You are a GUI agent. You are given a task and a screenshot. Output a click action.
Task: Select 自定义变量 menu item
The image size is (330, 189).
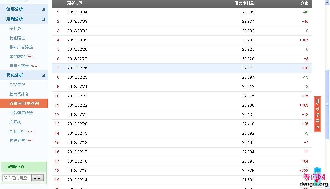pos(19,66)
